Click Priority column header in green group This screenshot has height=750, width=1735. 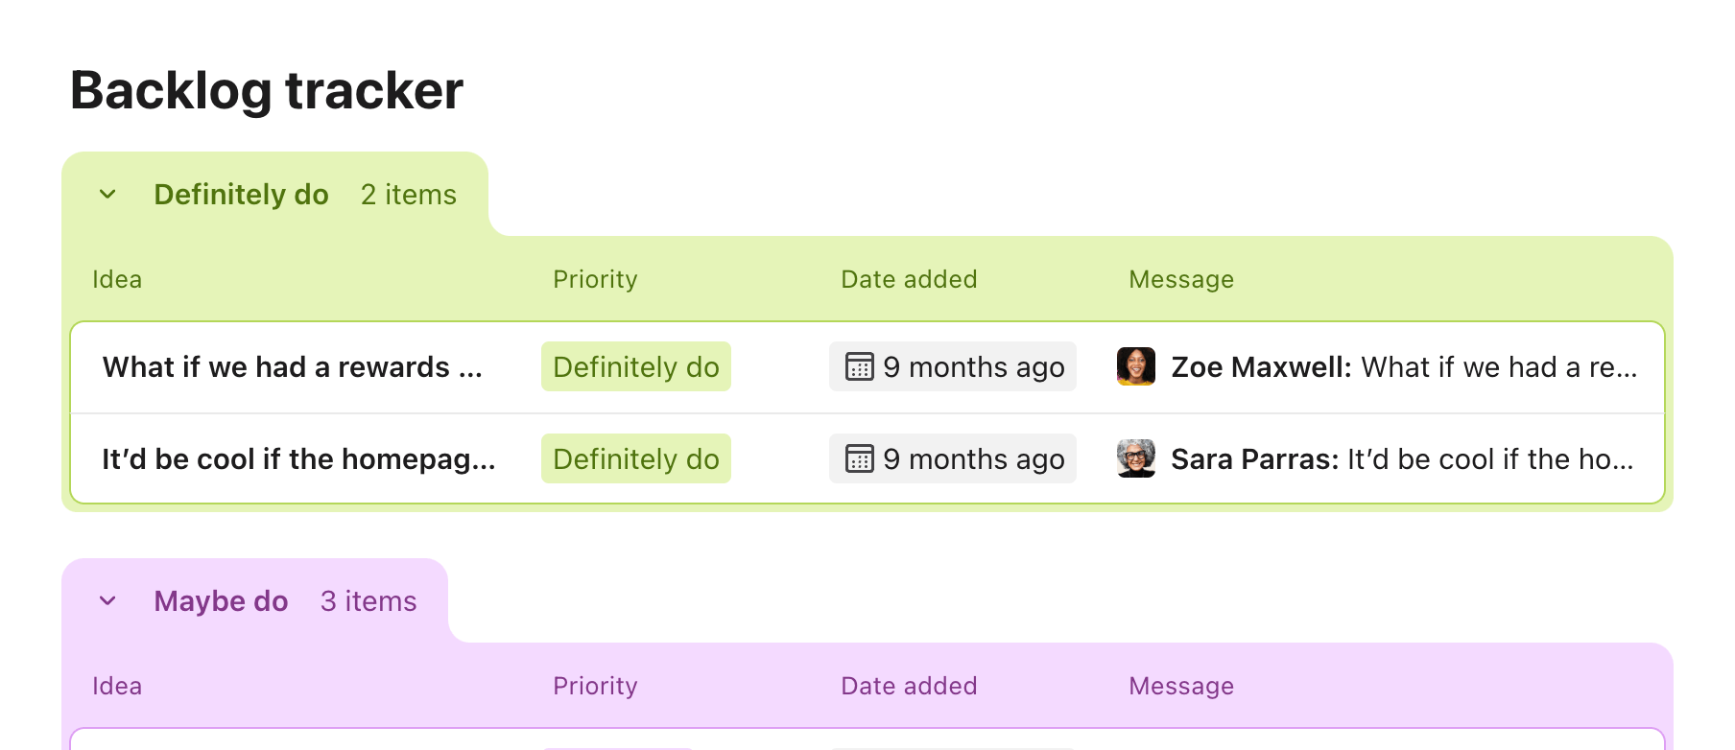595,279
